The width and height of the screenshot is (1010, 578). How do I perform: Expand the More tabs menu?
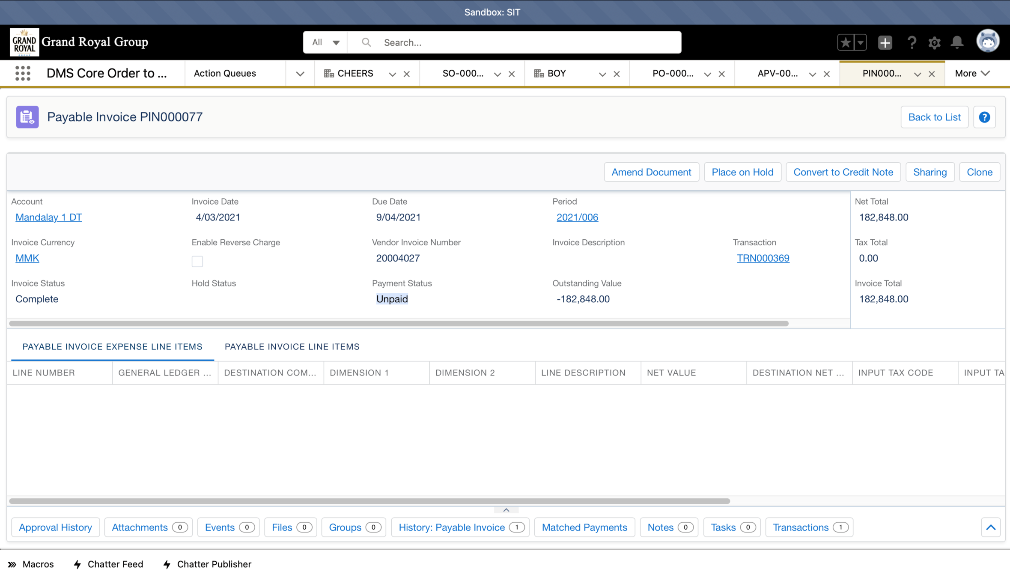coord(972,73)
